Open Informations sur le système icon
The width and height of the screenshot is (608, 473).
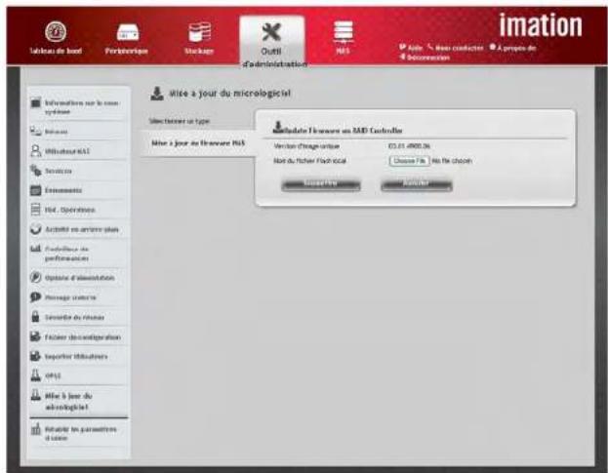tap(36, 103)
